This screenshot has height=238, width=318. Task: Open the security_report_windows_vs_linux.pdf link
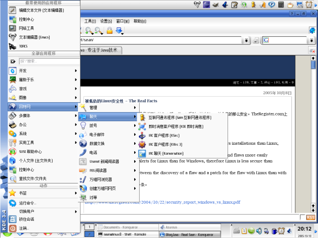click(x=162, y=202)
